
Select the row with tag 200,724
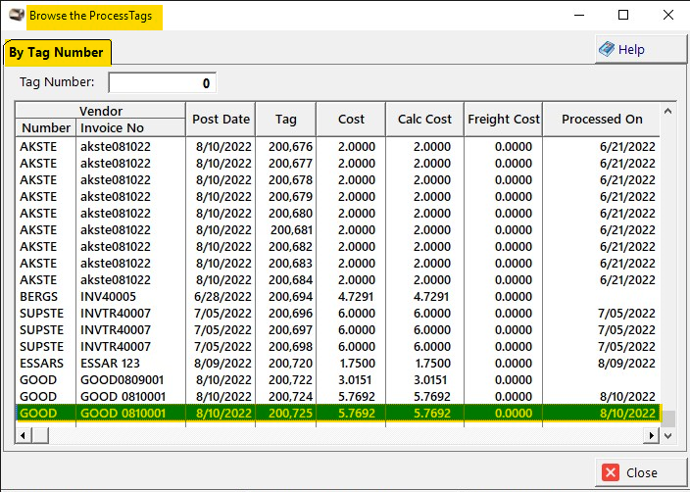click(x=338, y=397)
